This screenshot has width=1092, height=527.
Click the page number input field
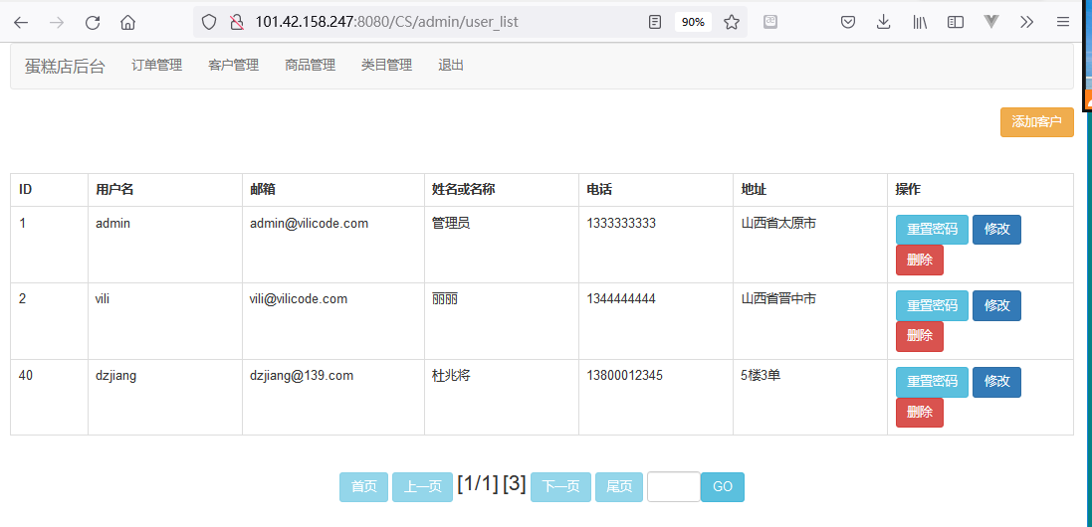(x=673, y=487)
